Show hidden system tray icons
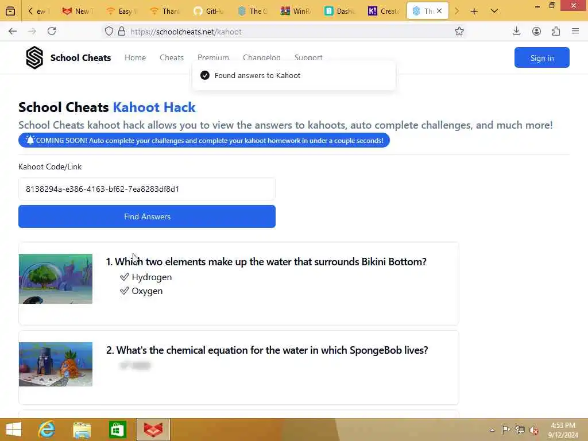 tap(492, 430)
